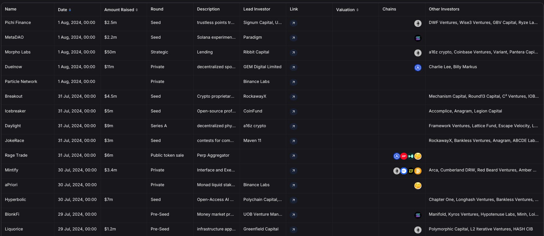Open the MetaDAO external link icon
Viewport: 544px width, 236px height.
tap(294, 38)
